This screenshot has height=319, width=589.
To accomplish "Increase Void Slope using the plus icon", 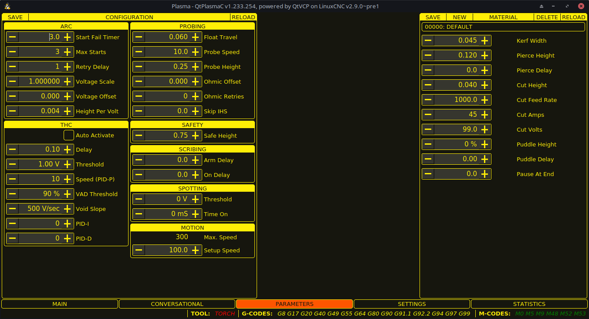I will 68,208.
